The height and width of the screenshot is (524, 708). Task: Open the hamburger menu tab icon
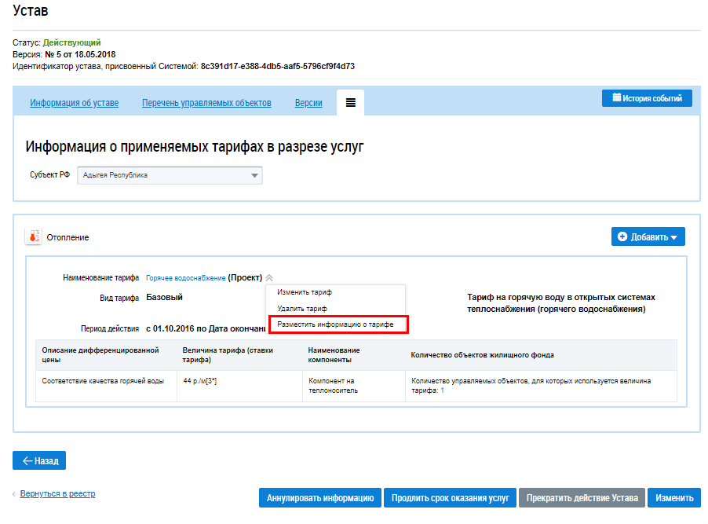tap(350, 103)
